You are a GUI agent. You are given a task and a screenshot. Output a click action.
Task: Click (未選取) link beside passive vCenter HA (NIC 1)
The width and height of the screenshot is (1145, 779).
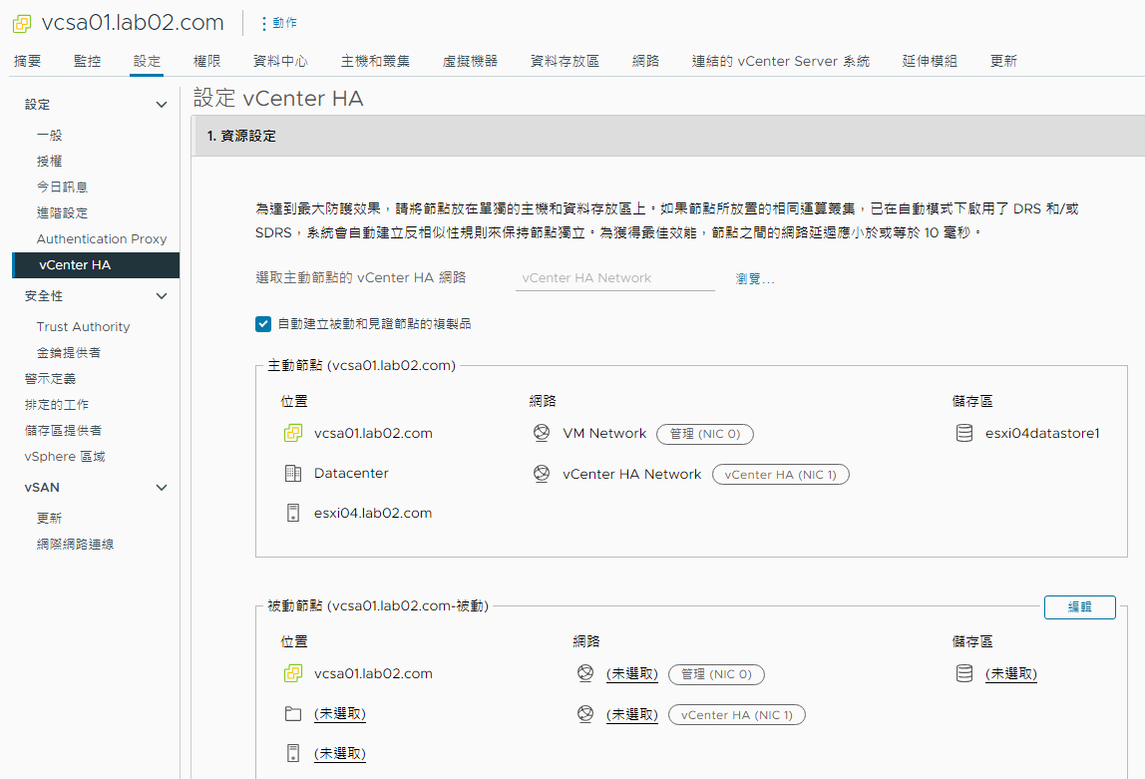tap(631, 715)
